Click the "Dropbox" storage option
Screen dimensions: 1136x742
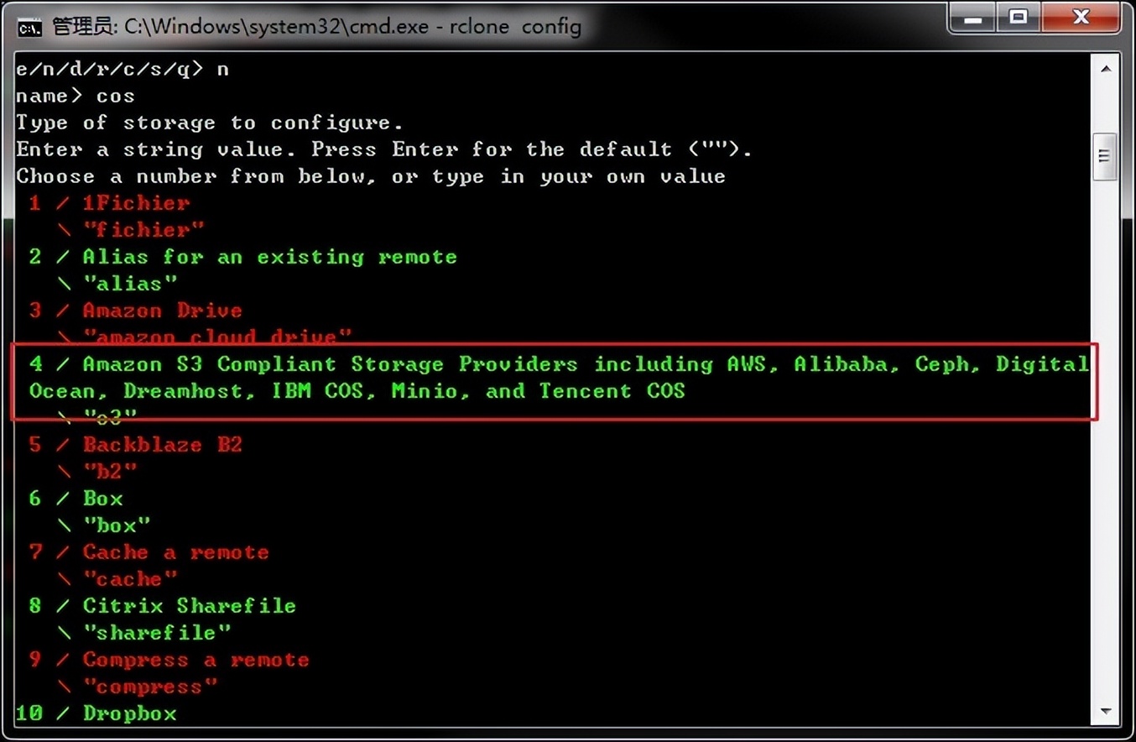pos(130,713)
